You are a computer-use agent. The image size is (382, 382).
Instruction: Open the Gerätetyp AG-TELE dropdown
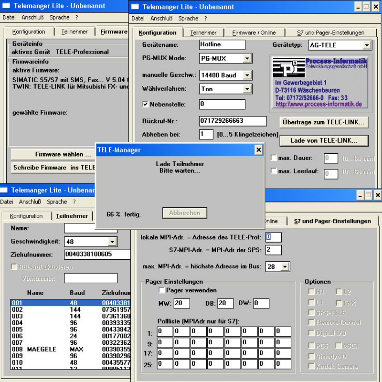pyautogui.click(x=367, y=45)
